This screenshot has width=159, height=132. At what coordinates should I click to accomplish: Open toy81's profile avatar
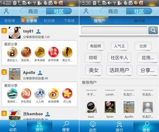pos(15,33)
